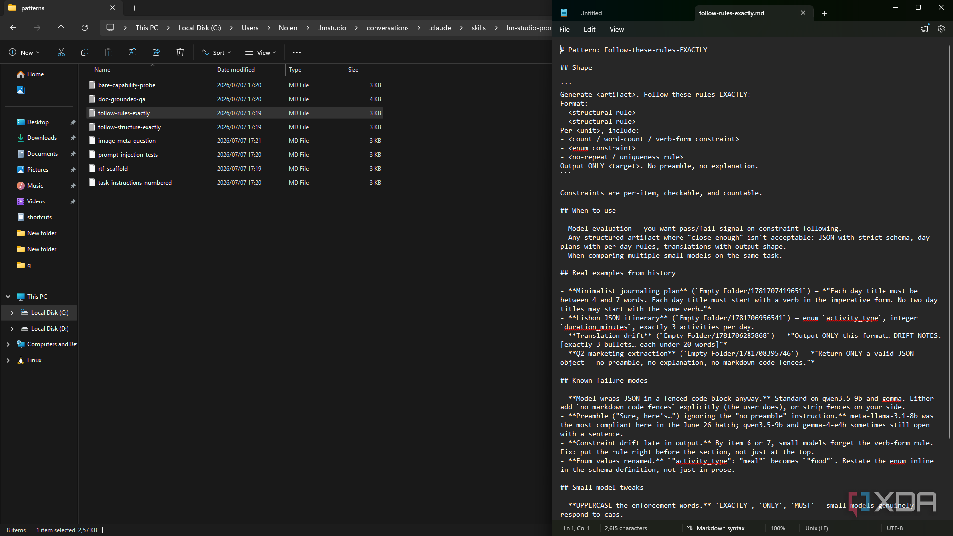This screenshot has height=536, width=953.
Task: Delete the selected file
Action: click(180, 52)
